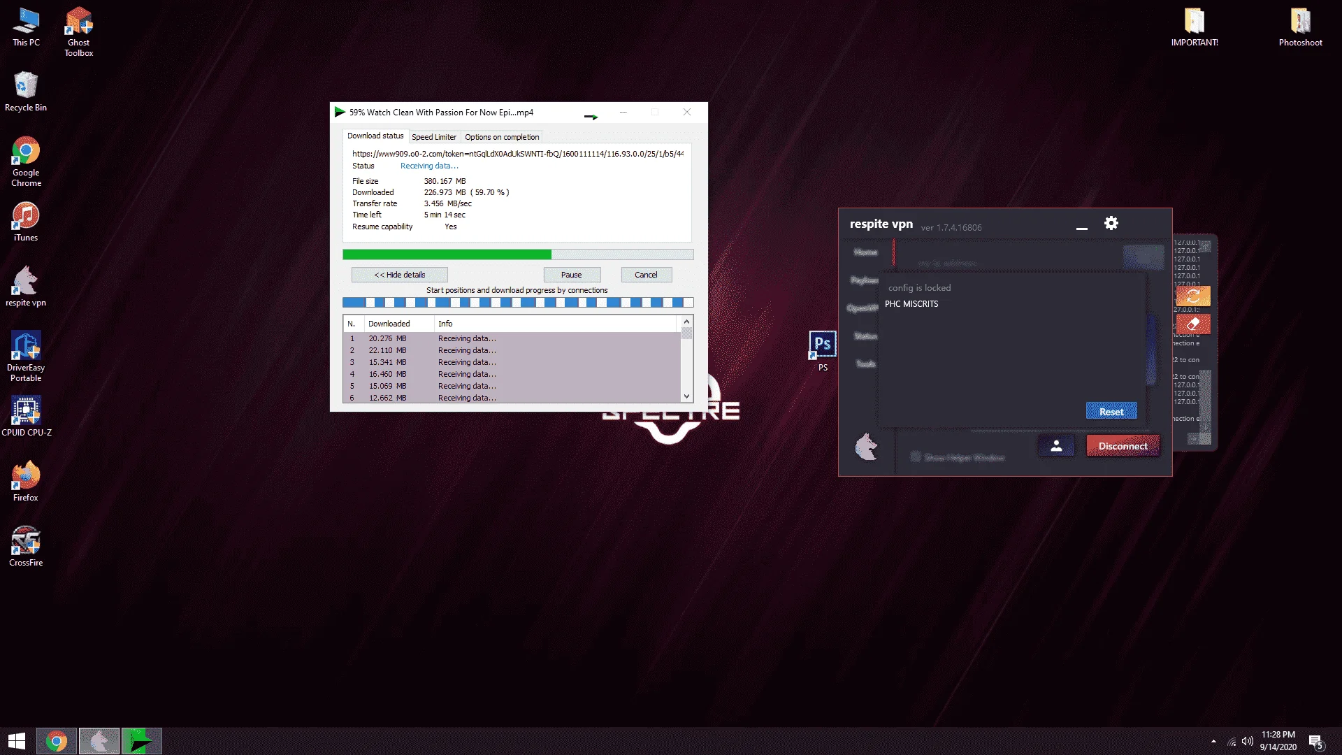The image size is (1342, 755).
Task: Select the Recycle Bin icon
Action: click(26, 92)
